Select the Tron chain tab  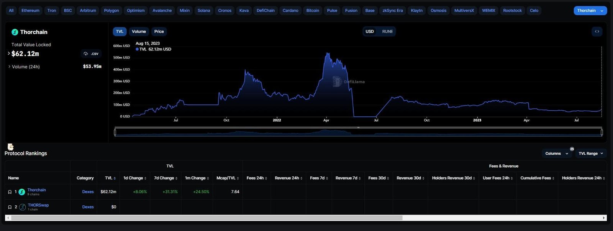52,11
